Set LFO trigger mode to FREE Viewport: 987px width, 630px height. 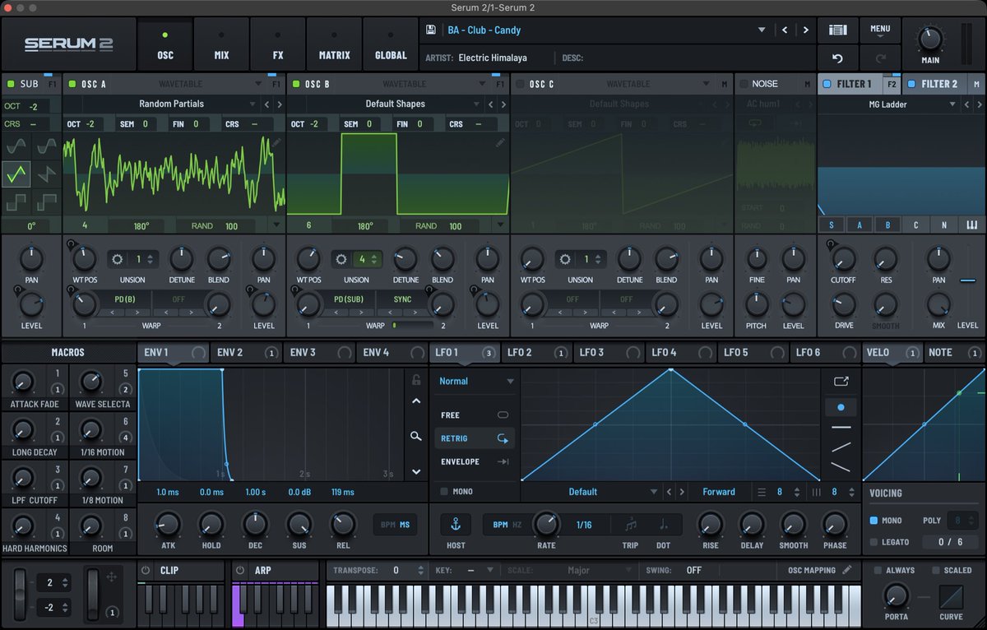coord(475,415)
